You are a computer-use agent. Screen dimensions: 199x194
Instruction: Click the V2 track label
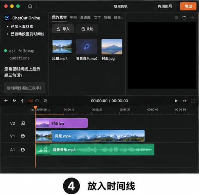pyautogui.click(x=13, y=123)
